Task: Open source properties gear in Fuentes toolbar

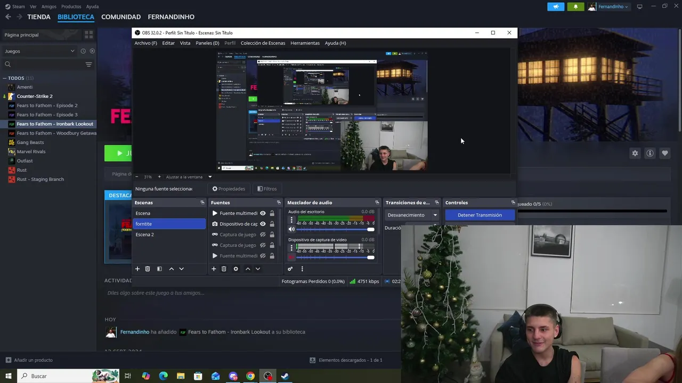Action: [236, 269]
